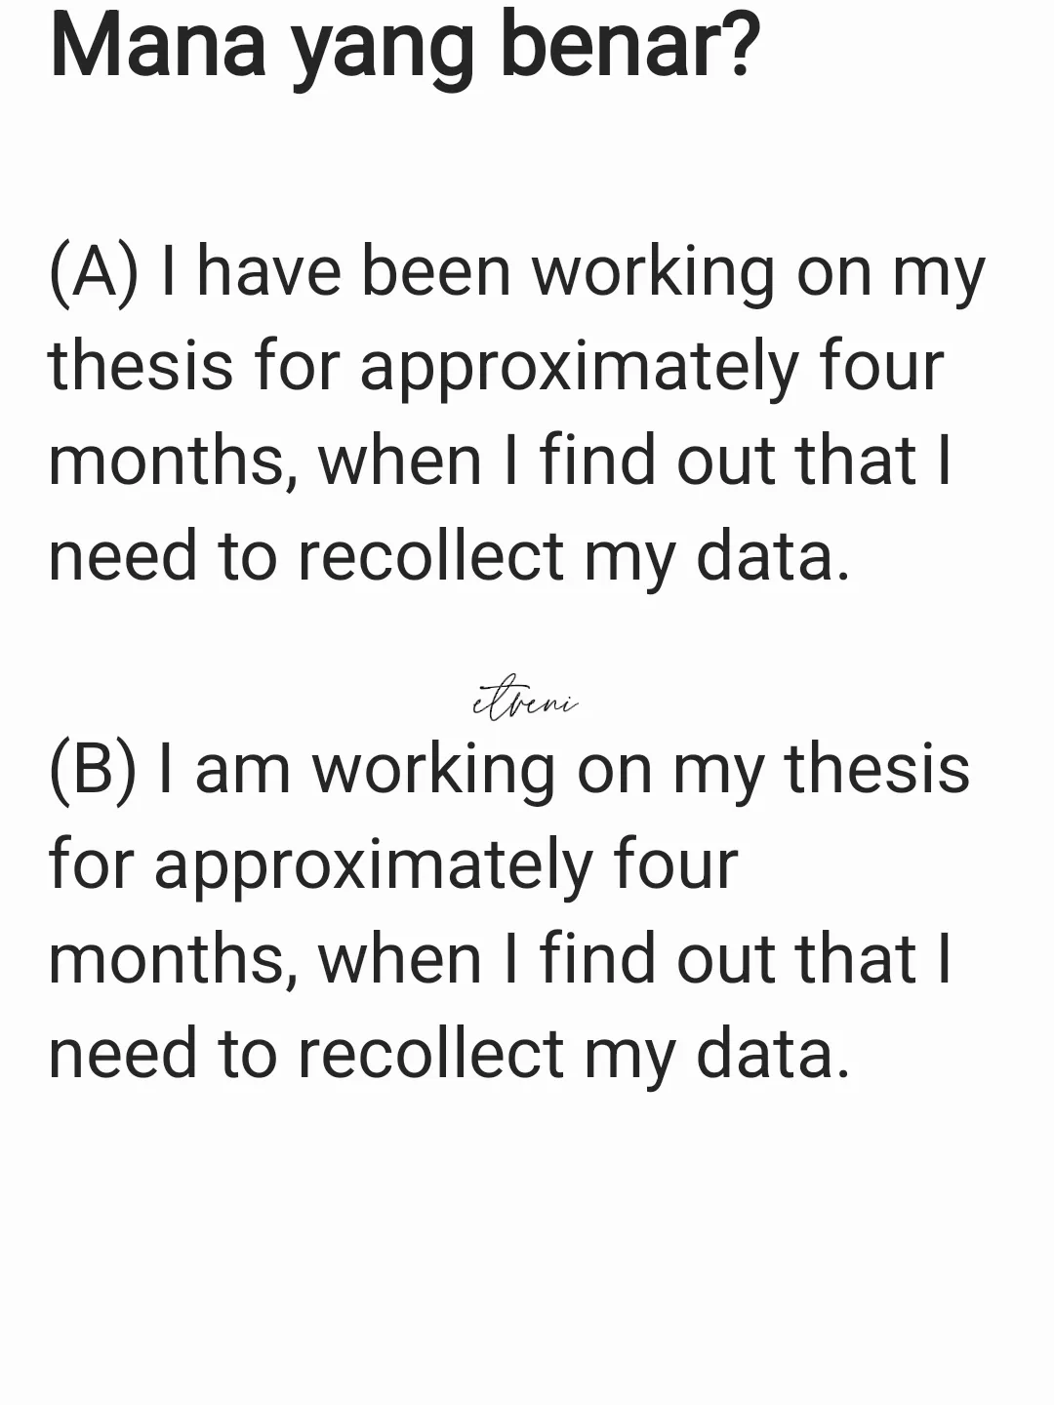Tap the 'elveni' signature watermark
The image size is (1054, 1405).
[x=525, y=700]
